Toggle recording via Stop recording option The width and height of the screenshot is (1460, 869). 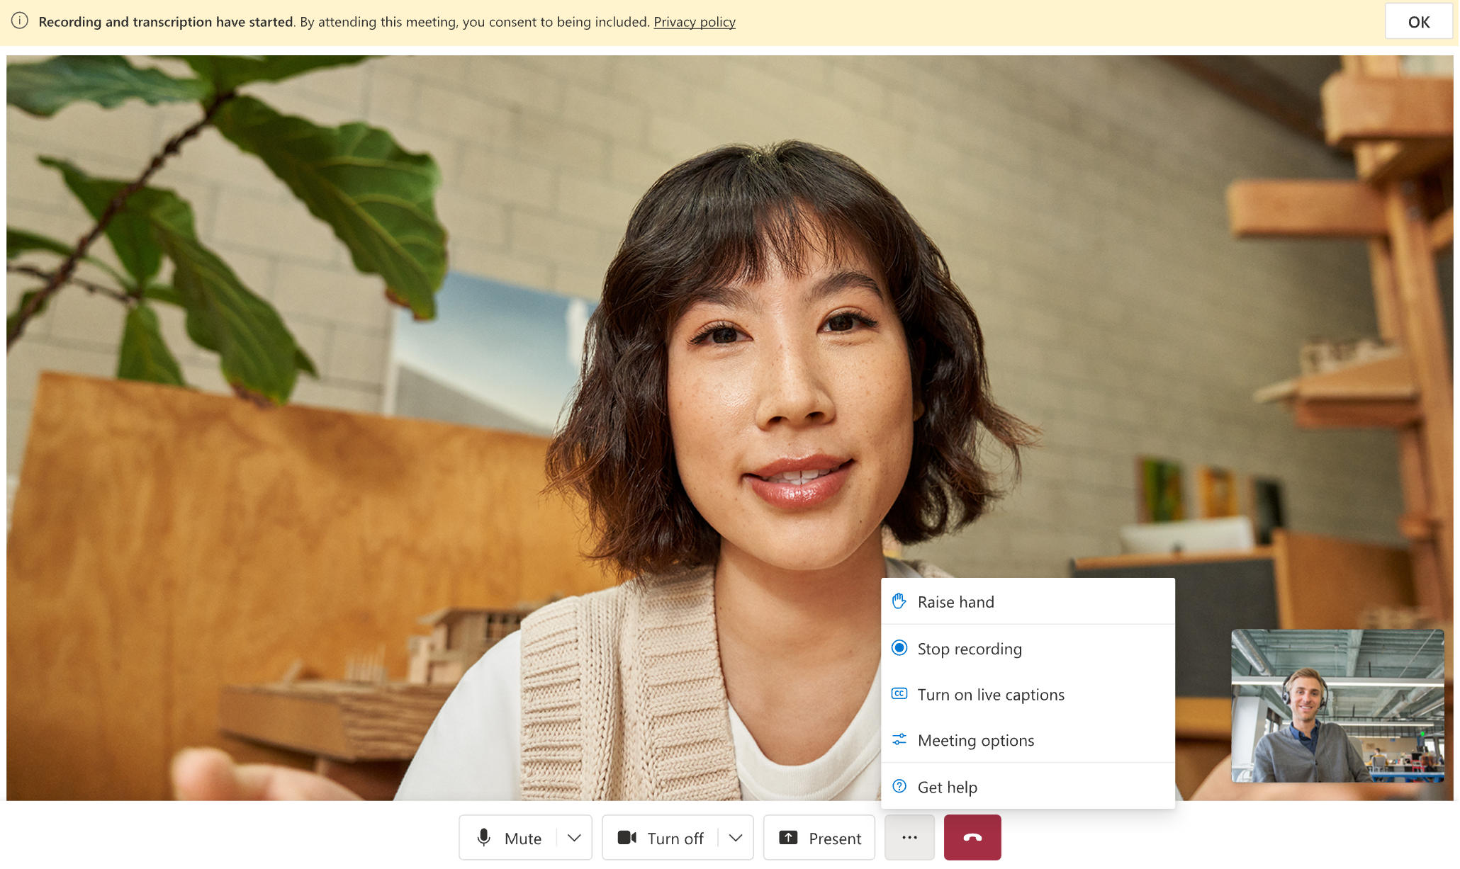(970, 647)
